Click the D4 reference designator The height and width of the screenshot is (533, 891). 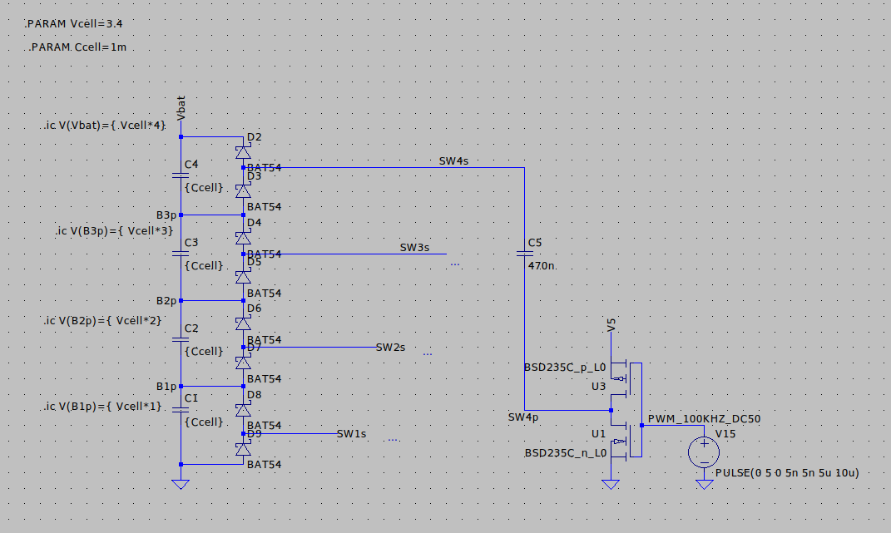(x=254, y=223)
